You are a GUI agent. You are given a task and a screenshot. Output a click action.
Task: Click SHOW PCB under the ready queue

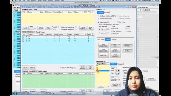click(x=90, y=68)
